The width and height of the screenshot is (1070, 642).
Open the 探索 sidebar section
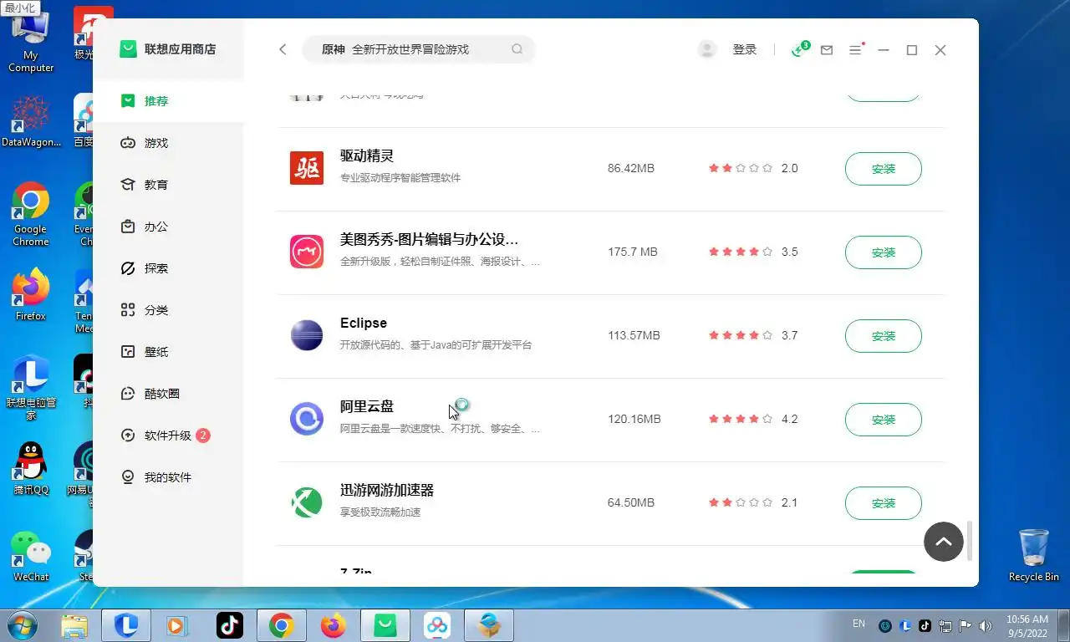point(168,268)
